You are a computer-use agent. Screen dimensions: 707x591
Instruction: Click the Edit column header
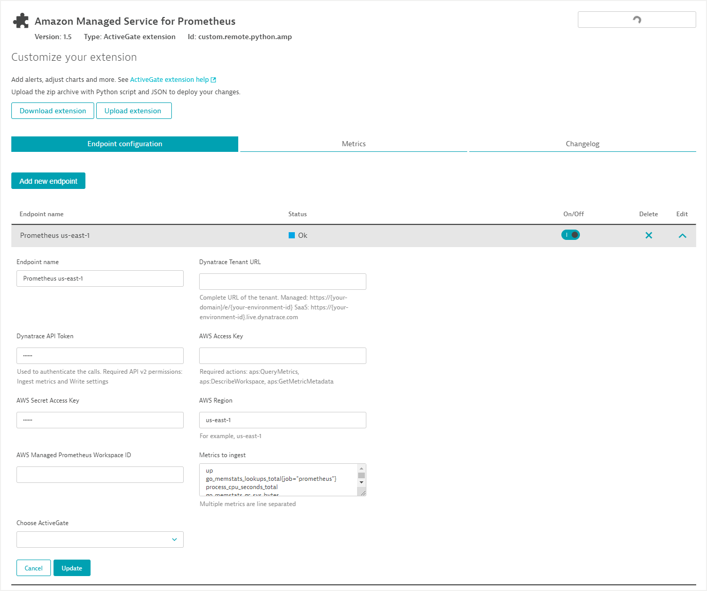682,214
